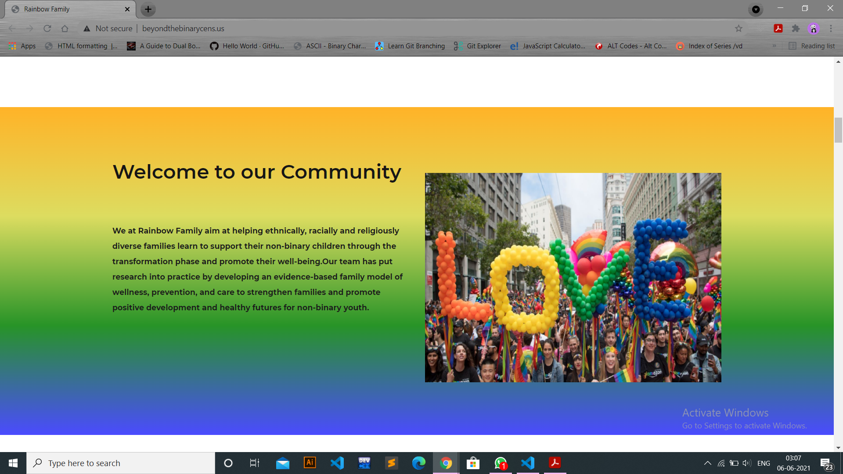This screenshot has width=843, height=474.
Task: Show hidden system tray icons
Action: click(x=707, y=463)
